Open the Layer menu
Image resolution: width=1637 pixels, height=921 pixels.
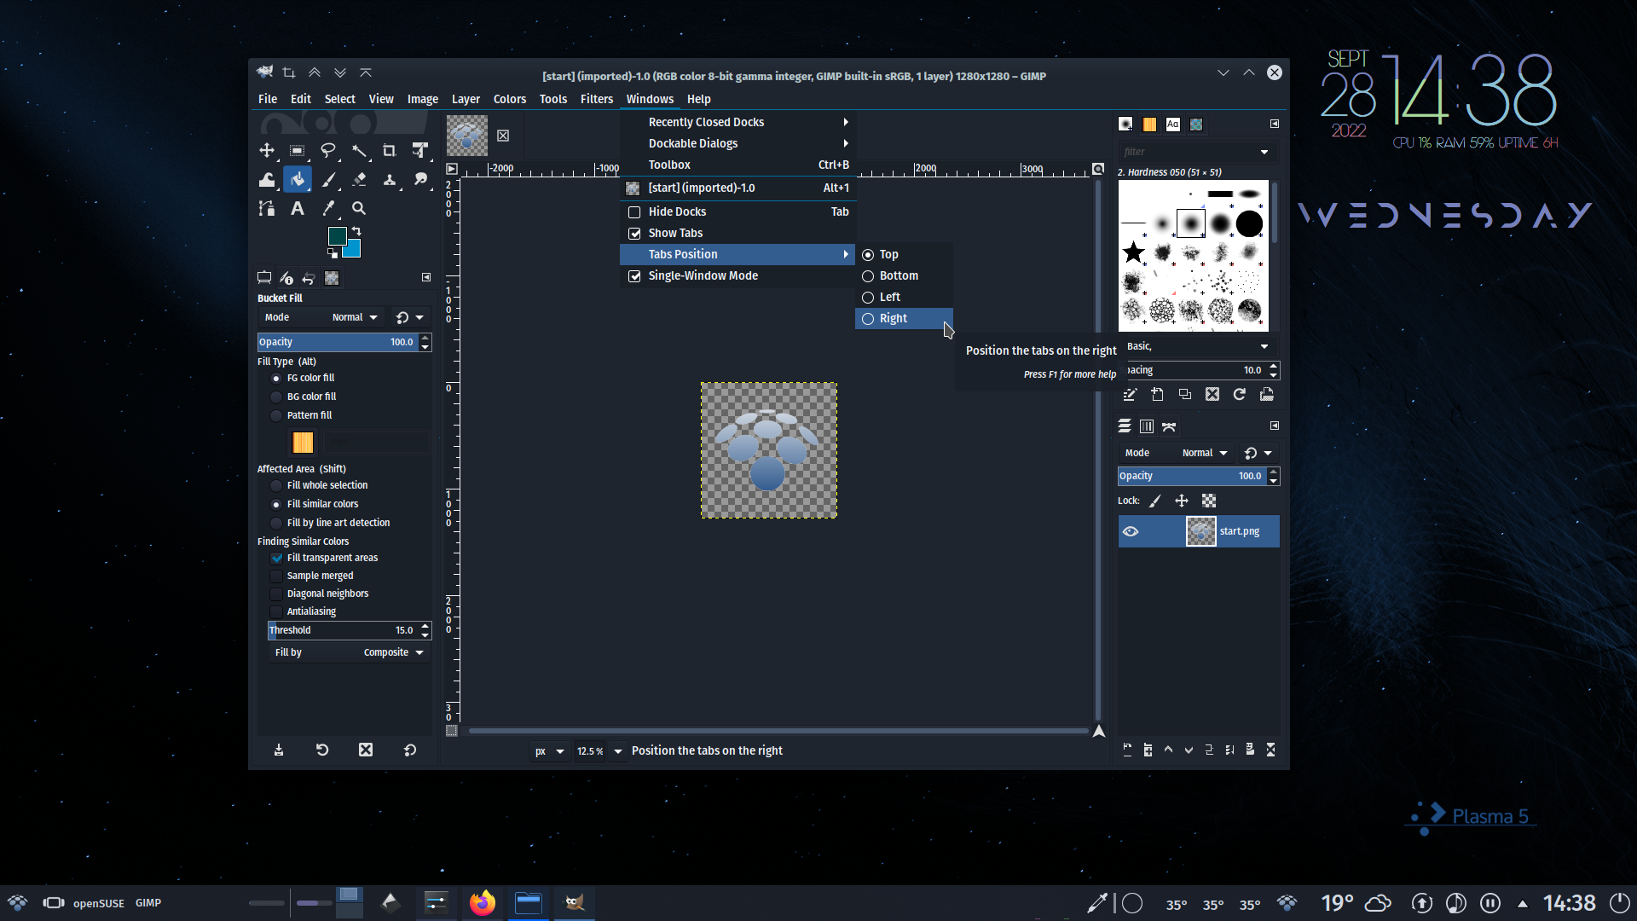click(466, 100)
